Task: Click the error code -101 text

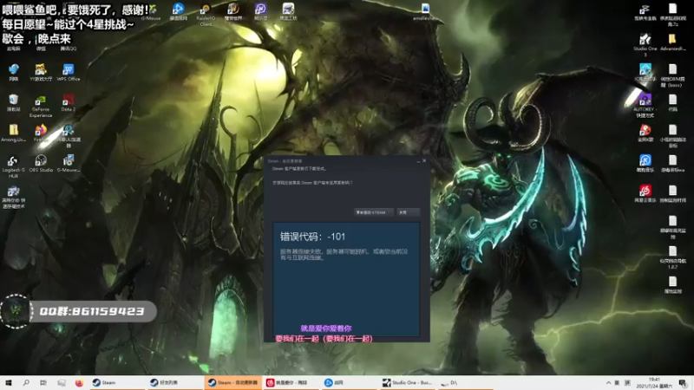Action: tap(312, 237)
